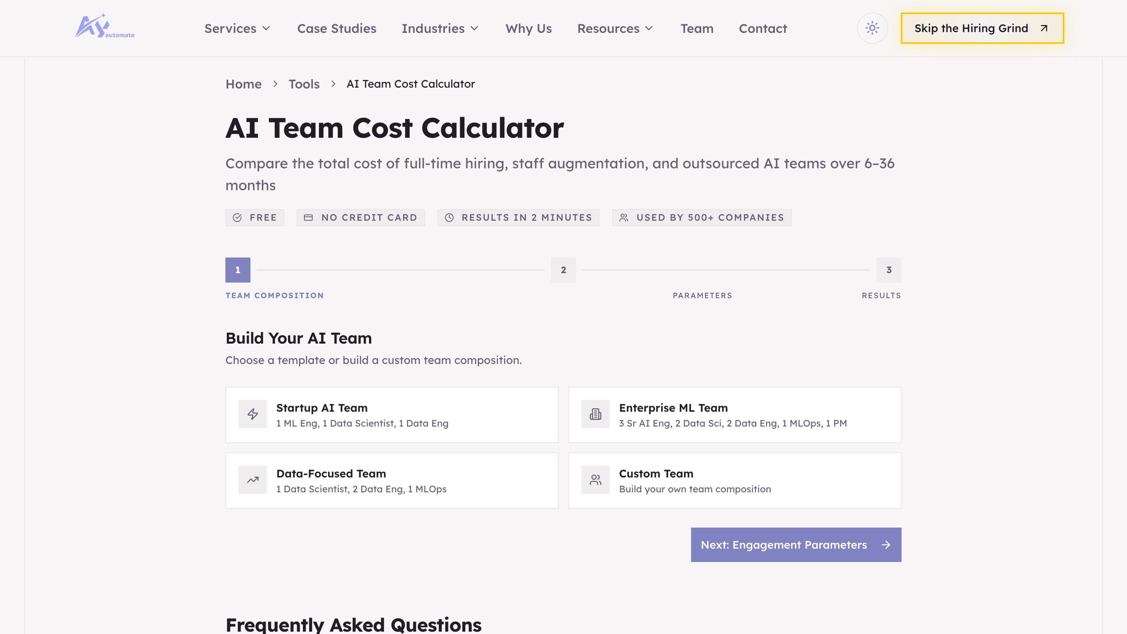Viewport: 1127px width, 634px height.
Task: Open the Contact page
Action: tap(763, 29)
